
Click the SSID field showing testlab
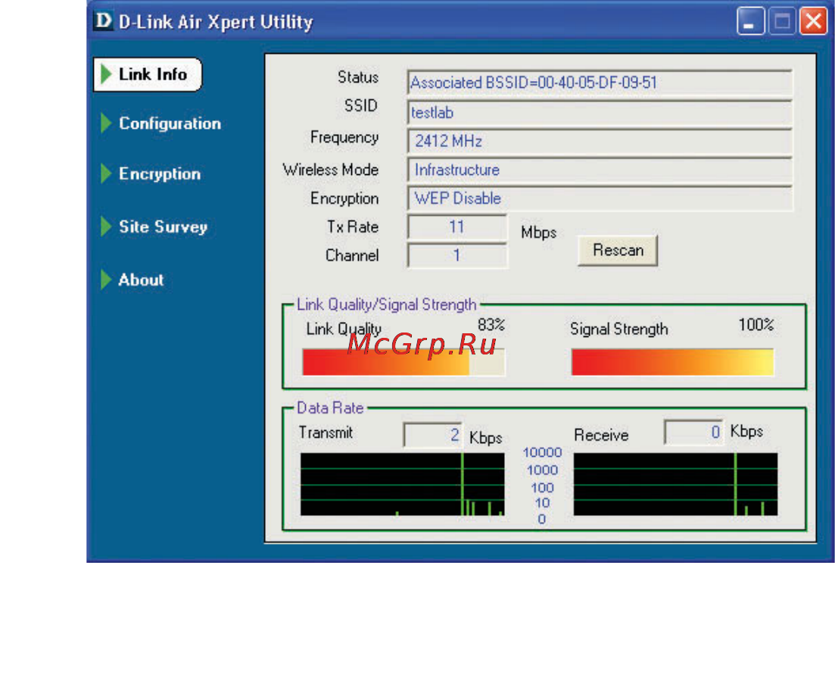point(600,112)
